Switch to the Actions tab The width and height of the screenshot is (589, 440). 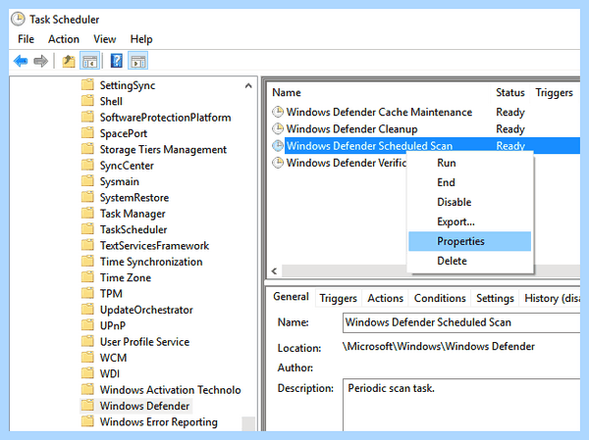pyautogui.click(x=385, y=298)
